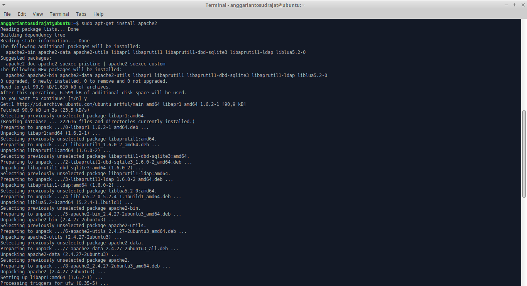Open the Help menu

click(x=98, y=14)
